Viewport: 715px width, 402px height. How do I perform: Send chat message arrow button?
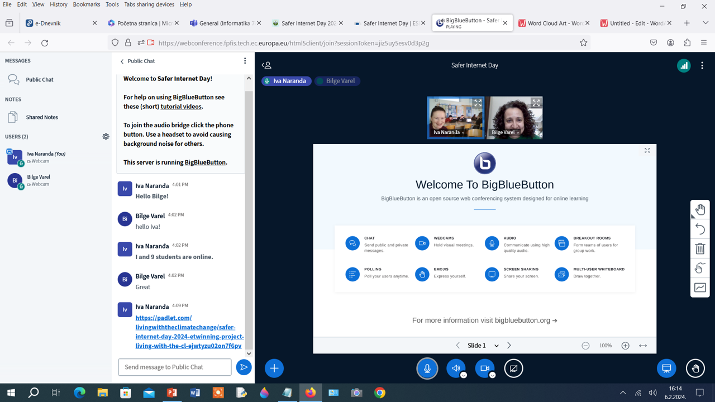coord(244,367)
